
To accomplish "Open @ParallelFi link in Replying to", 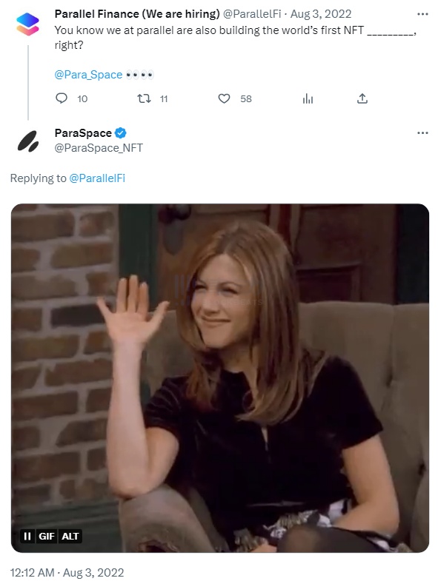I will click(97, 178).
